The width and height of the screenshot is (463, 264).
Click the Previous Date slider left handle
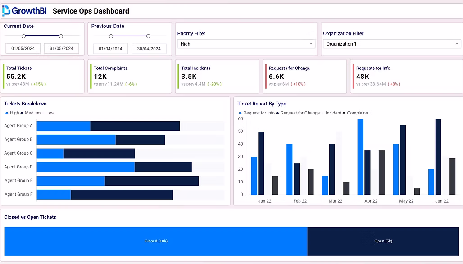(x=111, y=36)
